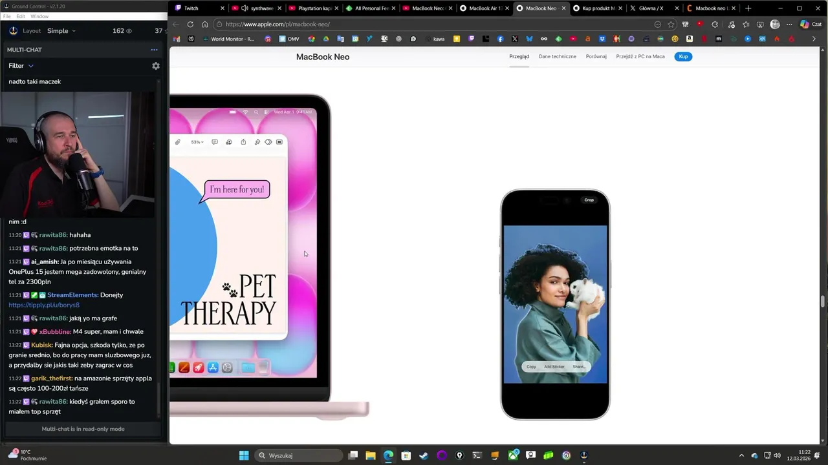Click the blue Kup button
Image resolution: width=828 pixels, height=465 pixels.
point(683,56)
